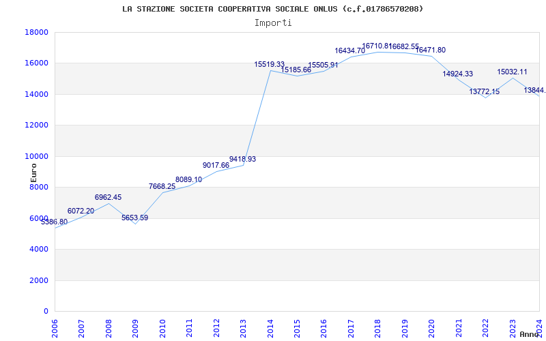Click the x-axis year 2011
This screenshot has height=341, width=546.
[x=189, y=328]
